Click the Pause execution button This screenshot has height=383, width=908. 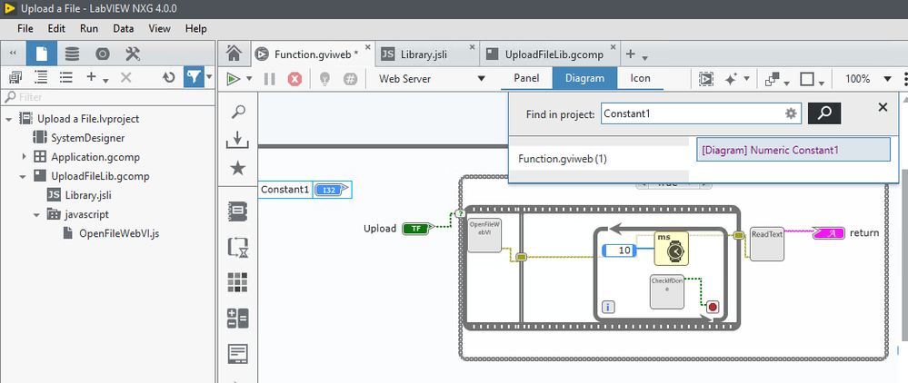click(x=270, y=79)
